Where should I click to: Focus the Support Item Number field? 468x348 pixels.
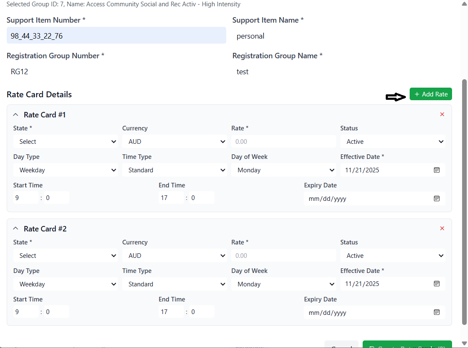click(x=116, y=36)
